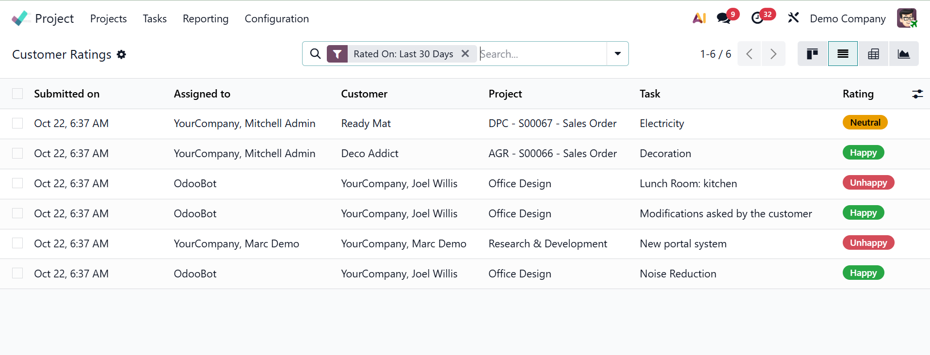Remove the Rated On: Last 30 Days filter

465,54
